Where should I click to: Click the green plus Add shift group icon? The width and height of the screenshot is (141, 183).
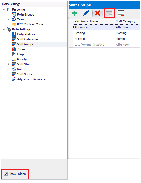(x=75, y=13)
